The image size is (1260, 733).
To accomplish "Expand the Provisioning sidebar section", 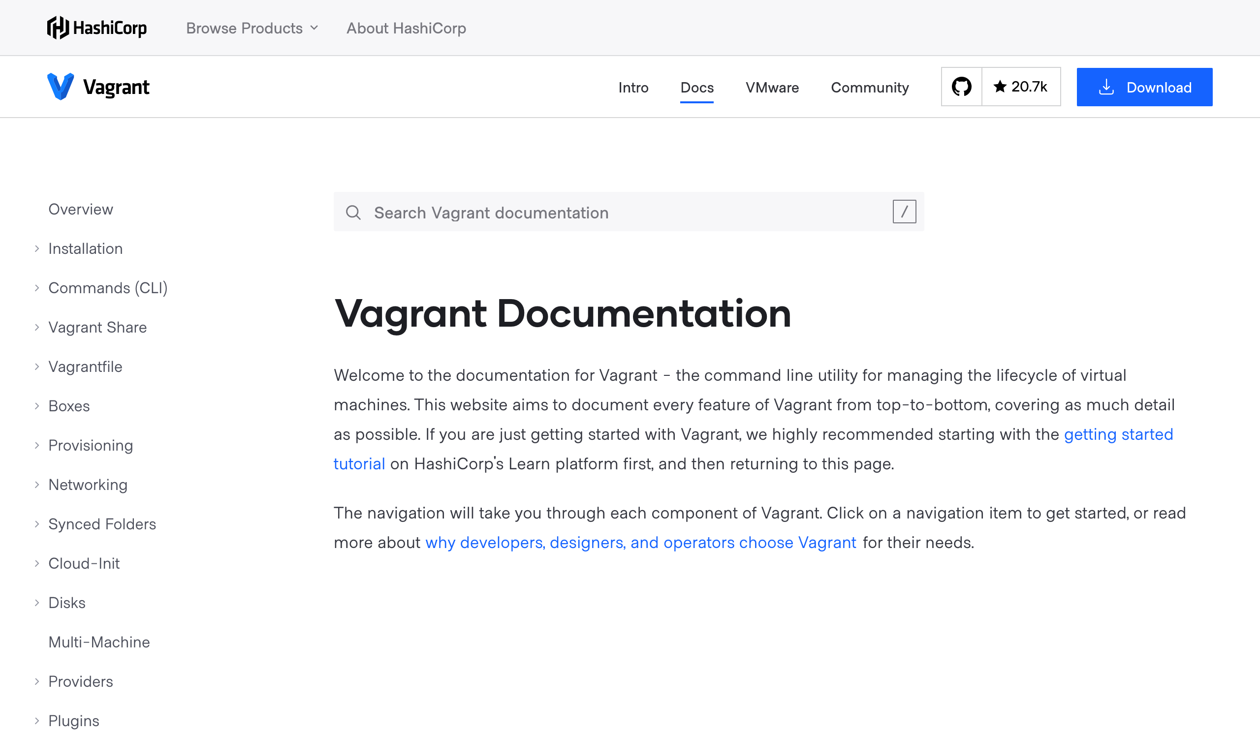I will pos(37,445).
